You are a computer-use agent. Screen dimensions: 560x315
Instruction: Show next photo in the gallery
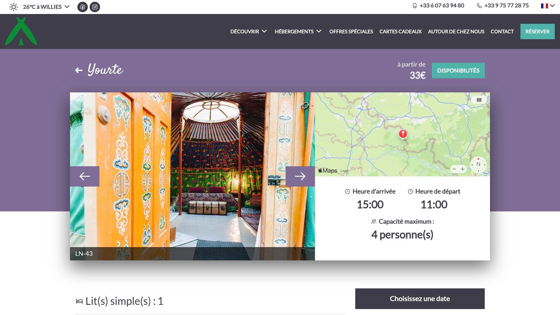tap(300, 176)
